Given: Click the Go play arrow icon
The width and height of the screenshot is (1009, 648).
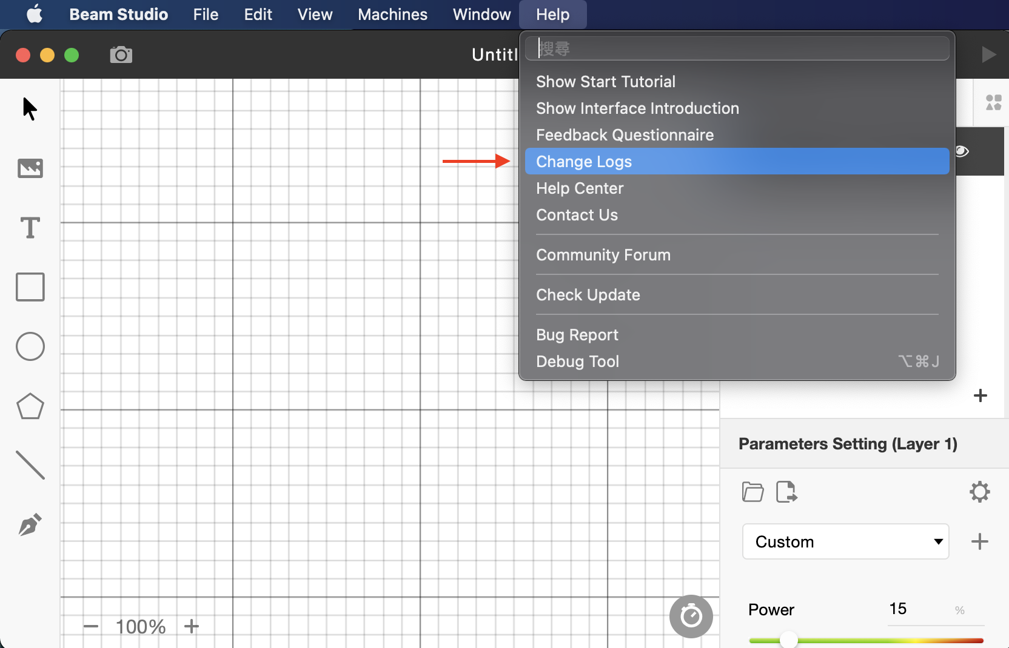Looking at the screenshot, I should click(x=989, y=55).
